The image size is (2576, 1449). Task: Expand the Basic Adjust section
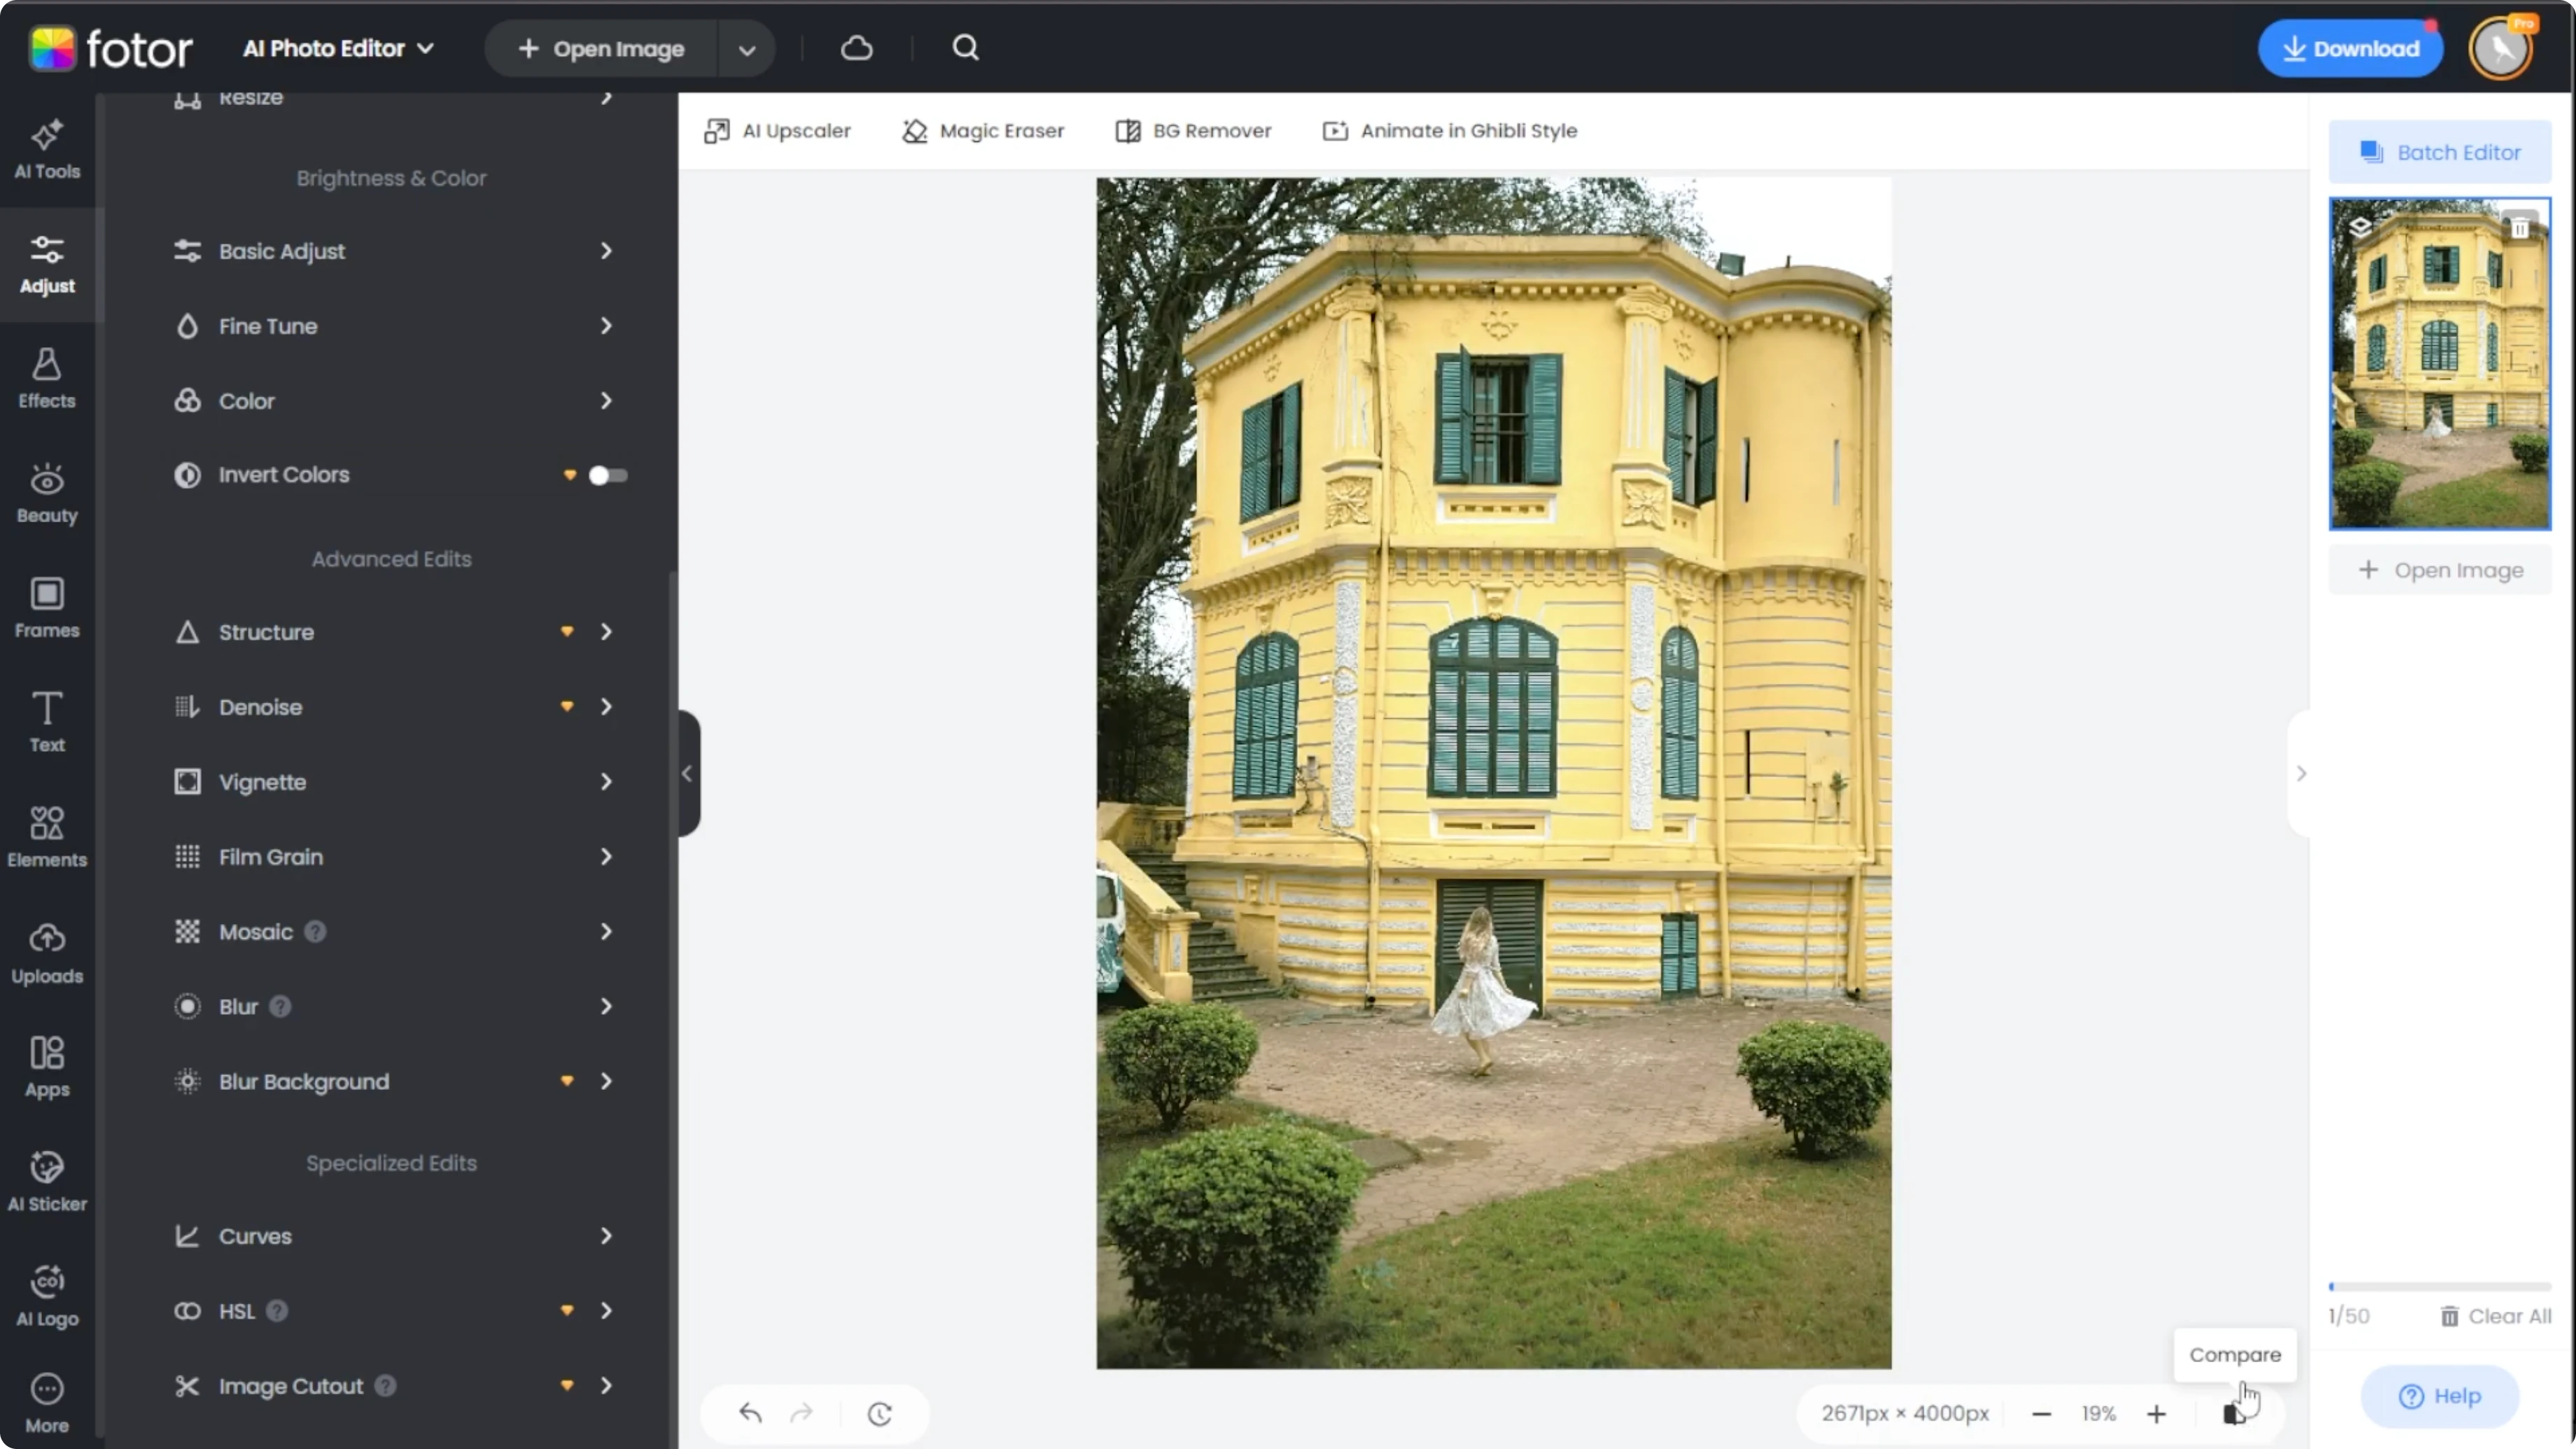coord(392,251)
